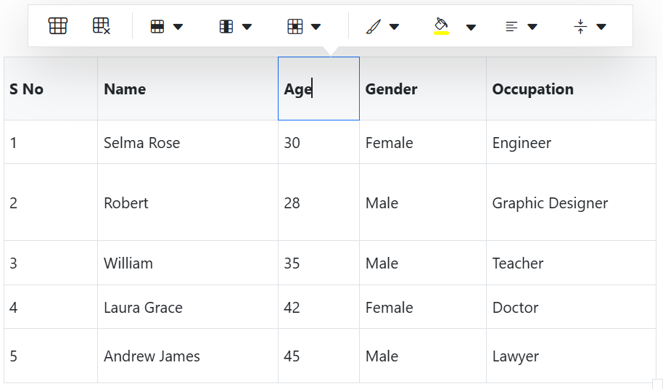Viewport: 663px width, 389px height.
Task: Click the 'Doctor' cell
Action: point(572,307)
